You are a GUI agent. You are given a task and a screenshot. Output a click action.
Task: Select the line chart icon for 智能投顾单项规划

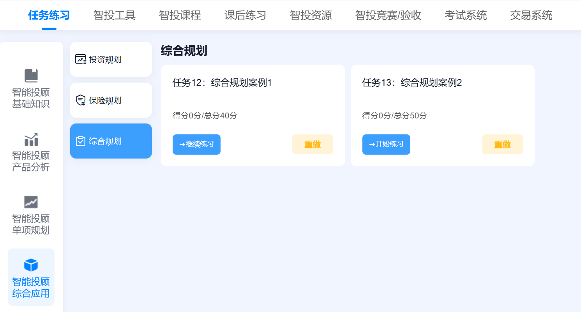click(x=31, y=202)
